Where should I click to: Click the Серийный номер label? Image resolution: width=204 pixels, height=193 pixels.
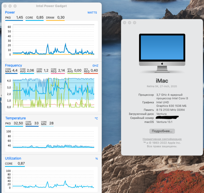pos(142,118)
